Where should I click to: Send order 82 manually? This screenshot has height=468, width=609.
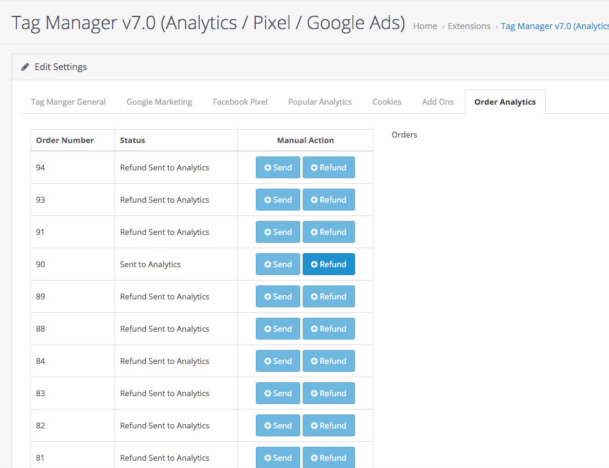click(x=278, y=425)
